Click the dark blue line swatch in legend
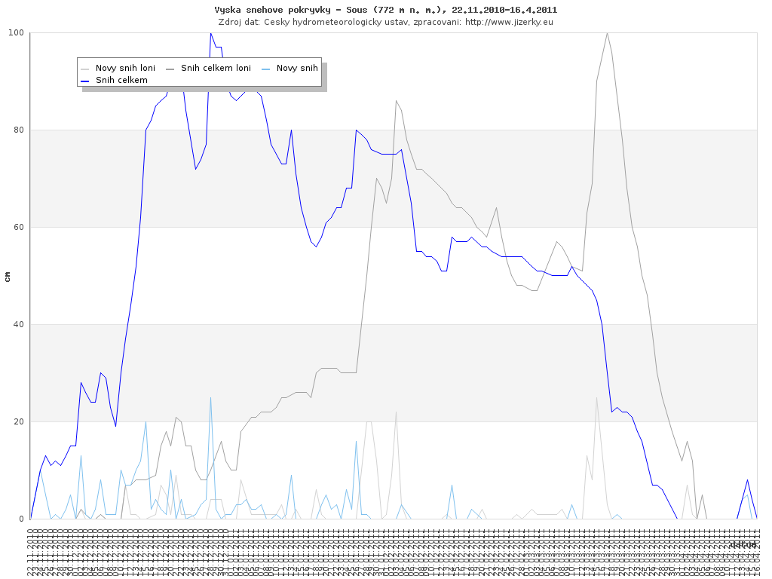 (x=86, y=80)
